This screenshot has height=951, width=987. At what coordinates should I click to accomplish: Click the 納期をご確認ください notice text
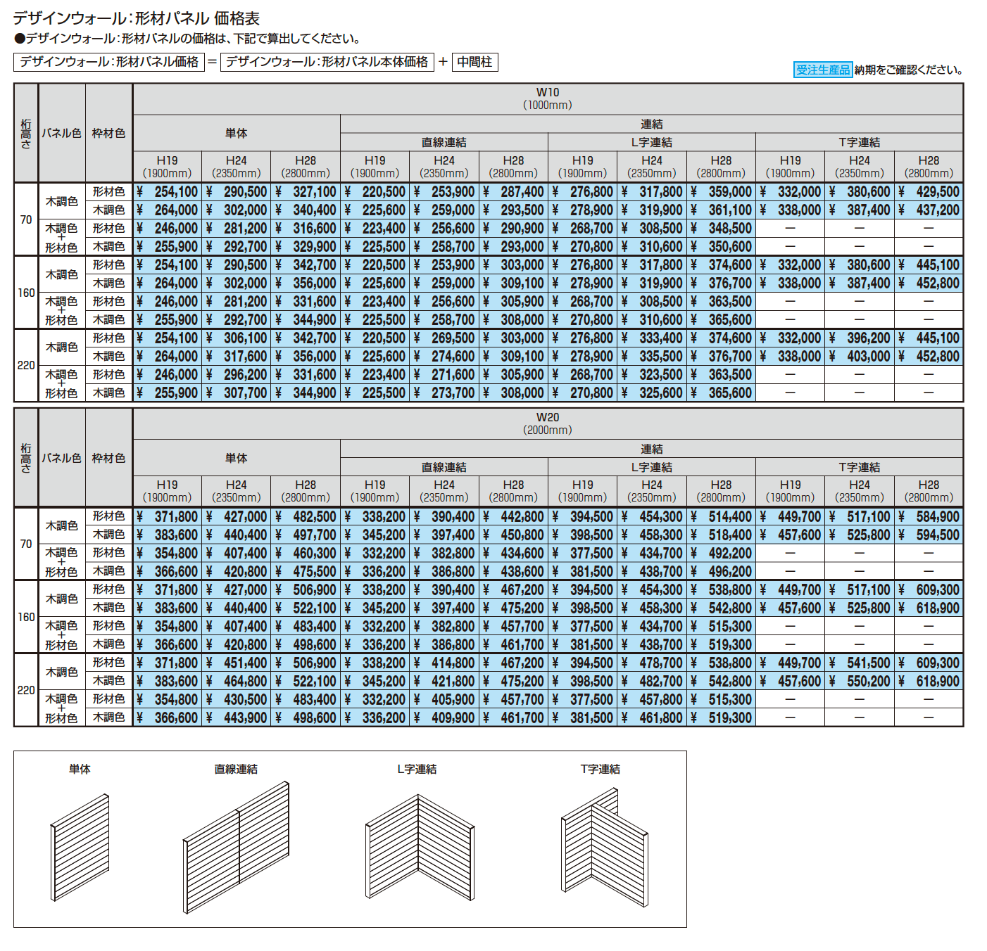pos(908,70)
